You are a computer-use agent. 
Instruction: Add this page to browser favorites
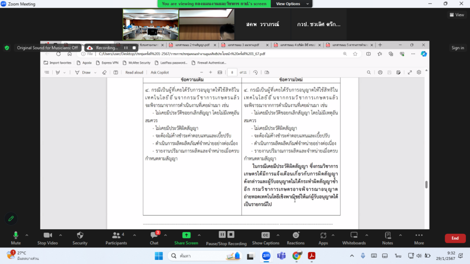[x=355, y=54]
